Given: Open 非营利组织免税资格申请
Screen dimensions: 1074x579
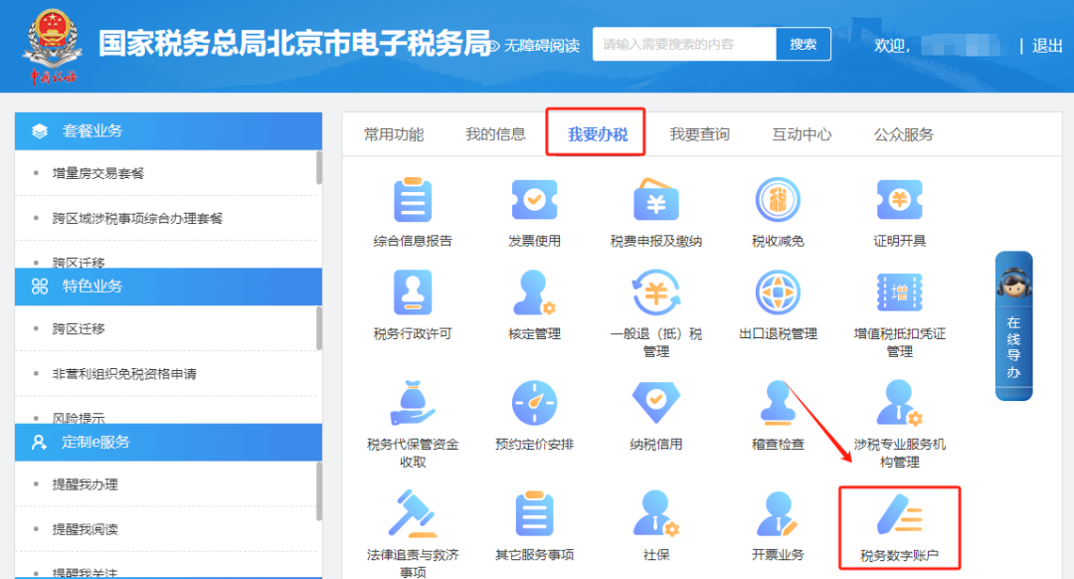Looking at the screenshot, I should (x=124, y=374).
